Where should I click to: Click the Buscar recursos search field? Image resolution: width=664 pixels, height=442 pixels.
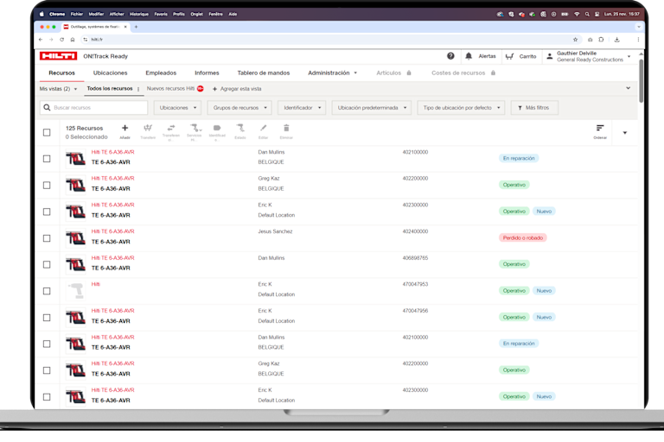(93, 108)
